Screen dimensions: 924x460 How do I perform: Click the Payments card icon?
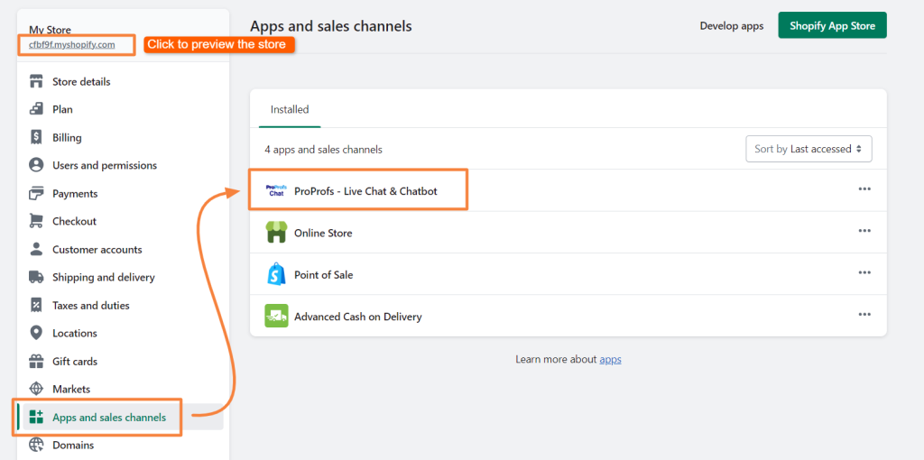pos(36,193)
